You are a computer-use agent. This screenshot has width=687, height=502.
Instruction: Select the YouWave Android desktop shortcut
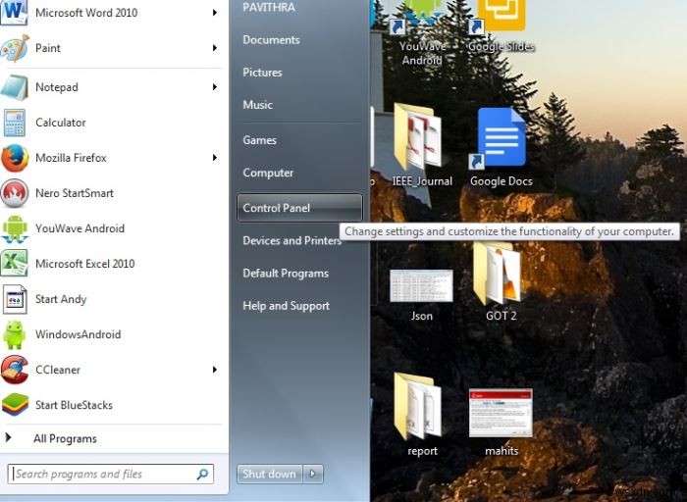tap(421, 32)
